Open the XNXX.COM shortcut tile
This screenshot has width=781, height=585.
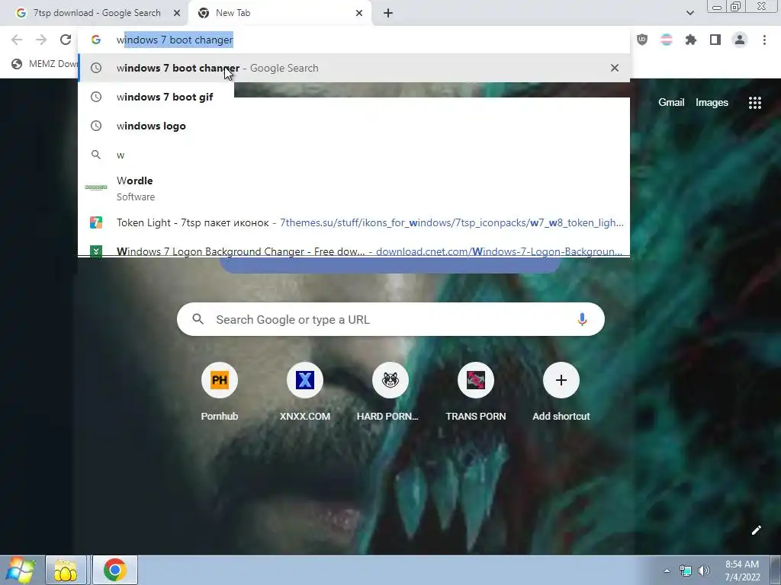(305, 392)
